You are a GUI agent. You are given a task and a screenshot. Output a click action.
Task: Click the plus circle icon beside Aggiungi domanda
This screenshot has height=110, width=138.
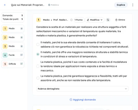(71, 100)
